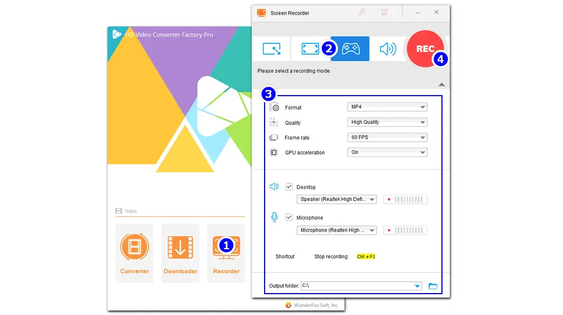563x315 pixels.
Task: Click the Format settings gear icon
Action: pyautogui.click(x=274, y=107)
